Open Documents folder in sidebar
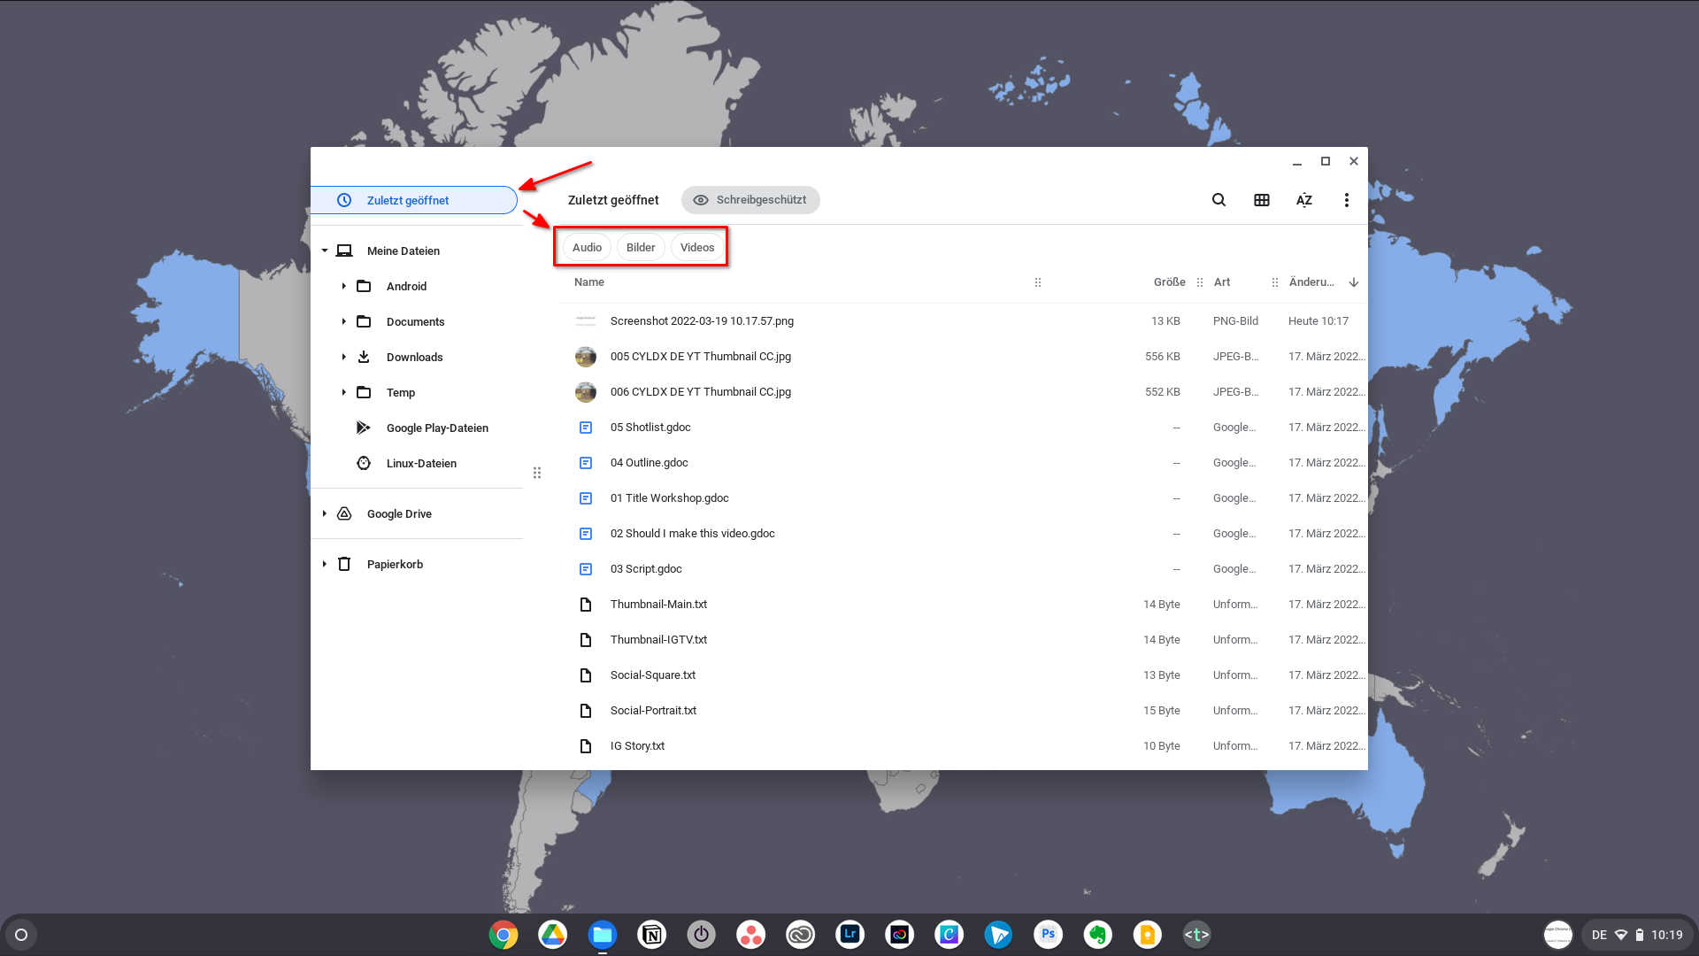Image resolution: width=1699 pixels, height=956 pixels. (415, 321)
